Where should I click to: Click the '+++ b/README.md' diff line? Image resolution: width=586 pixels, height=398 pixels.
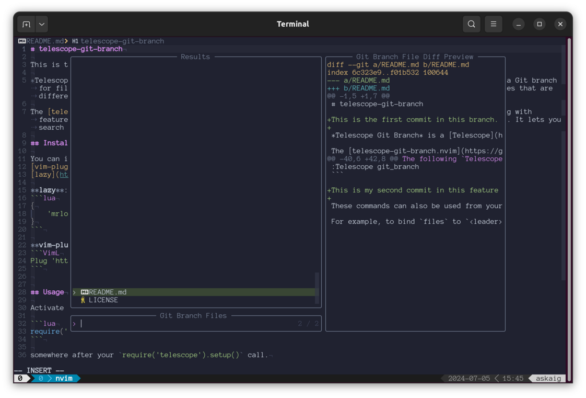[358, 88]
